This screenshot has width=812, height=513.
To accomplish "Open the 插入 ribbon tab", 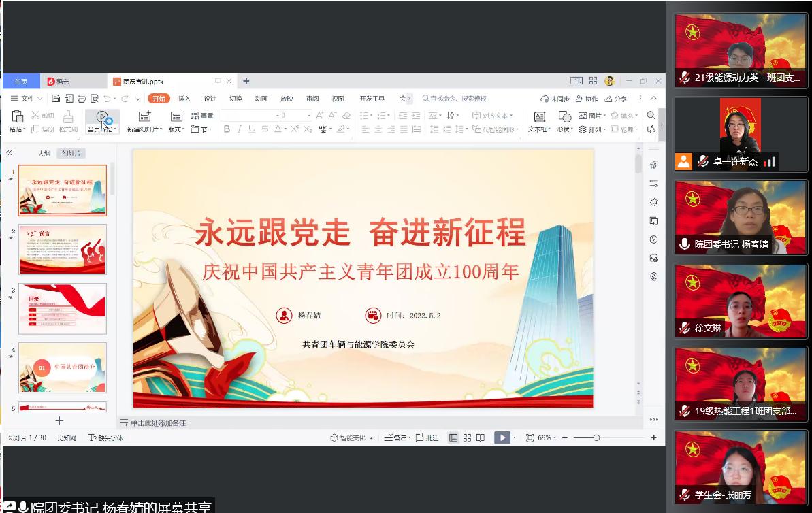I will tap(184, 99).
